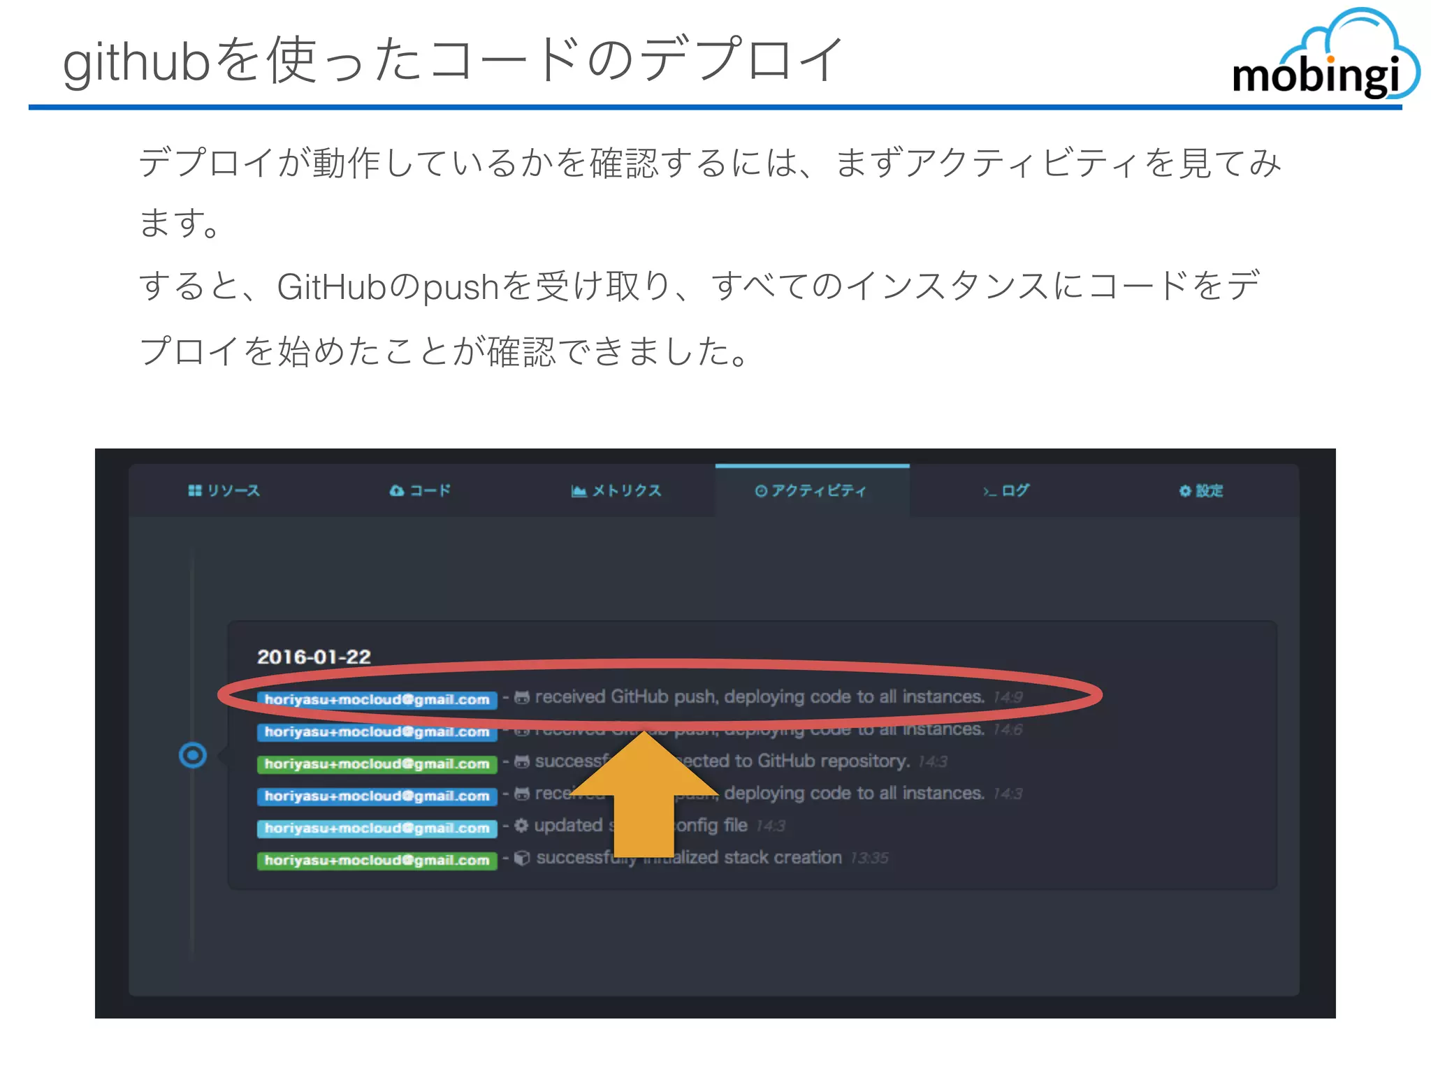The image size is (1431, 1073).
Task: Open the 設定 tab
Action: (x=1201, y=490)
